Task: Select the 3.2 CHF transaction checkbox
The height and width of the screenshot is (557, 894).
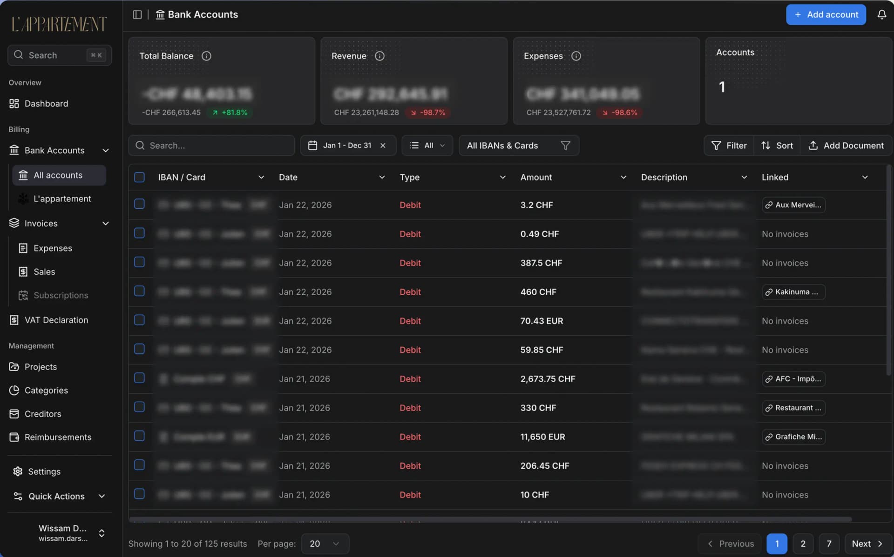Action: [x=139, y=204]
